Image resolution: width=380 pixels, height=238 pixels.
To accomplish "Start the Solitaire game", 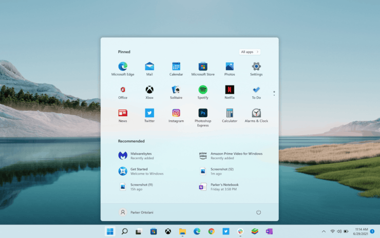I will coord(176,92).
